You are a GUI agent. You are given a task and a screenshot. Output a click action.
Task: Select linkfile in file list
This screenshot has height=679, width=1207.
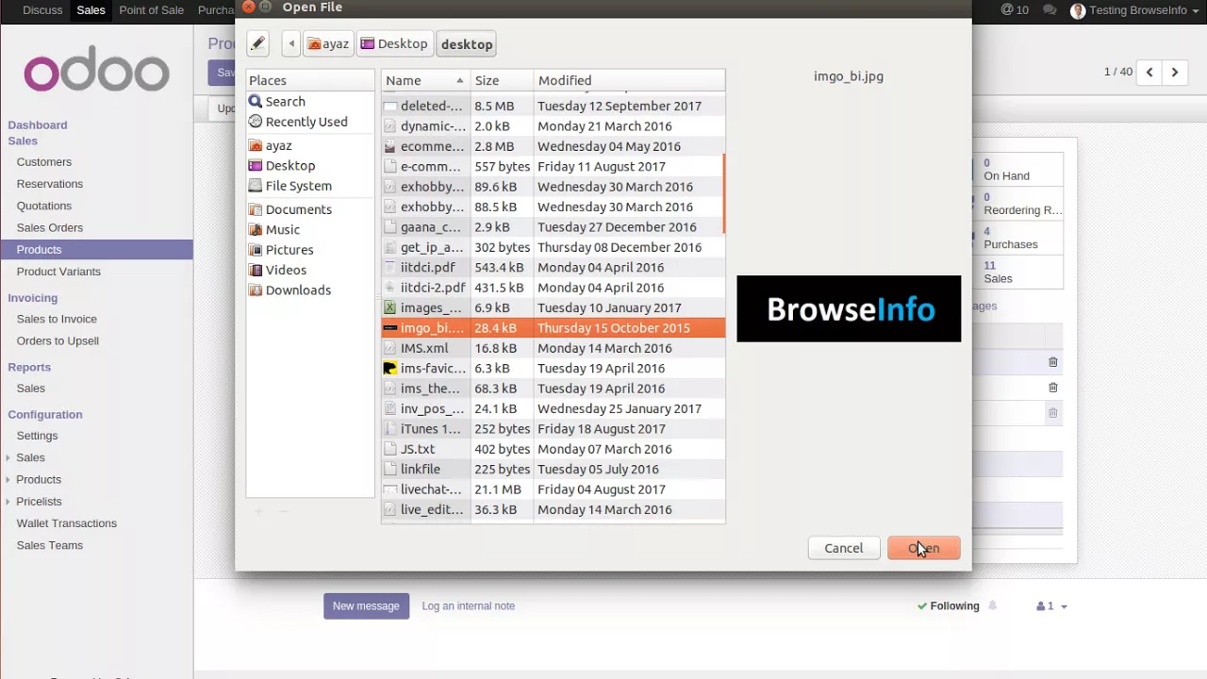[553, 469]
